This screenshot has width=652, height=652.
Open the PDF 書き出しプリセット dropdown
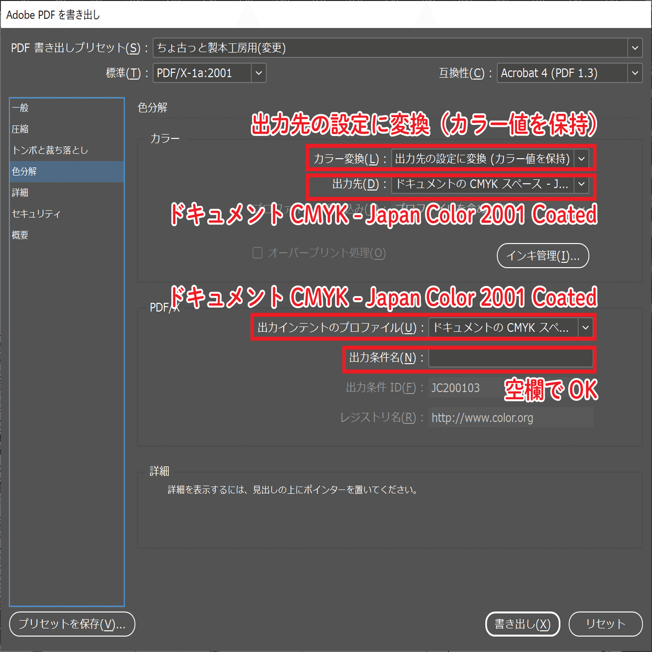click(x=398, y=48)
